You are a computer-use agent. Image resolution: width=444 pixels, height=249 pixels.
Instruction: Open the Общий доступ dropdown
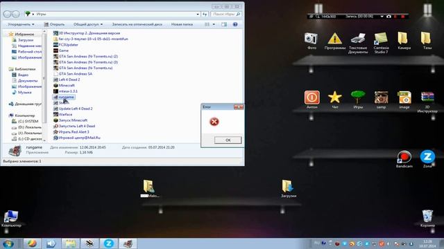pyautogui.click(x=88, y=24)
